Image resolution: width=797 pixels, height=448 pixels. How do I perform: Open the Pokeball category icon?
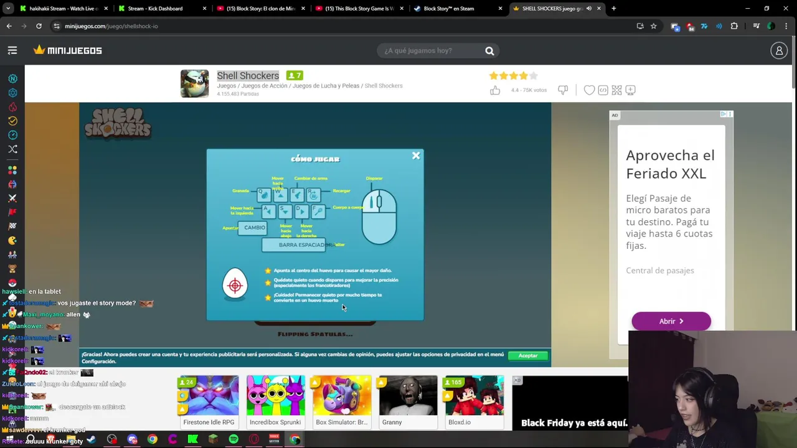click(x=12, y=283)
